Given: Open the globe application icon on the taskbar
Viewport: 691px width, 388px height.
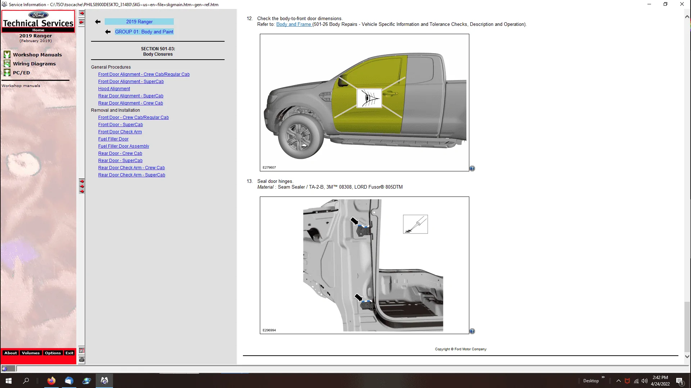Looking at the screenshot, I should [87, 381].
